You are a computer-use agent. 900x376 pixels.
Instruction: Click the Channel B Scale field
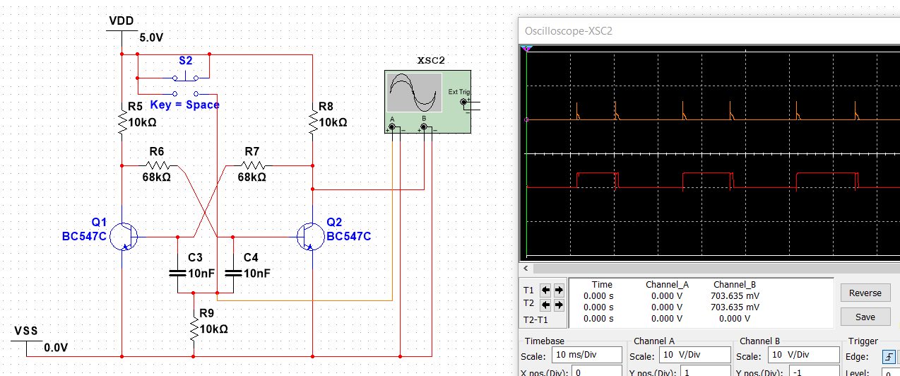(x=801, y=356)
